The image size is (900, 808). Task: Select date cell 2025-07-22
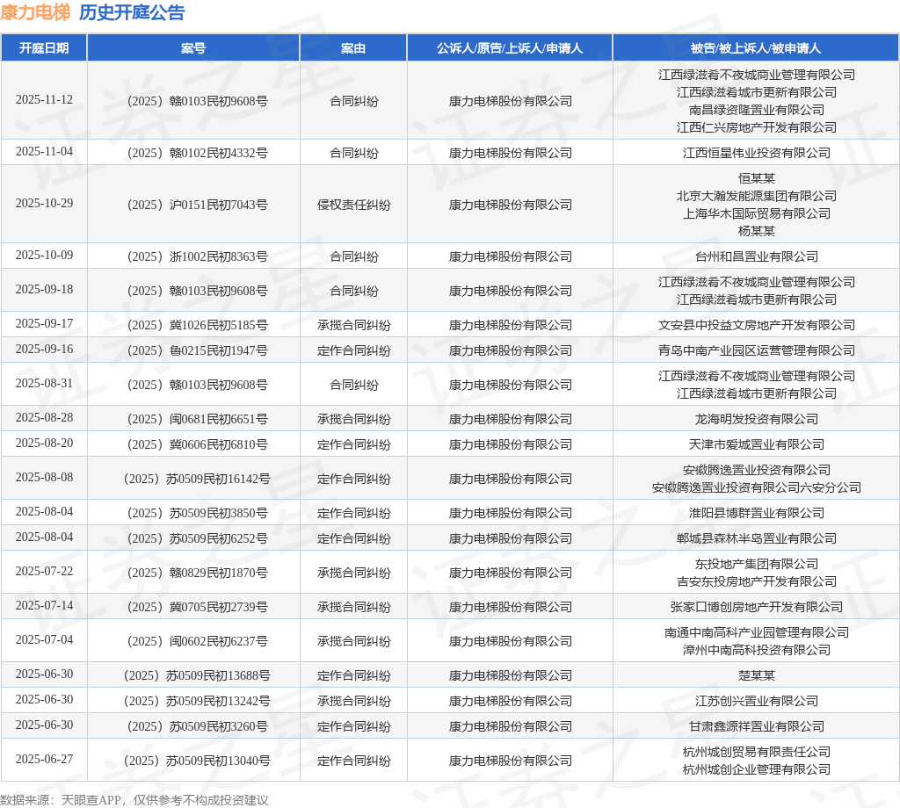(44, 572)
